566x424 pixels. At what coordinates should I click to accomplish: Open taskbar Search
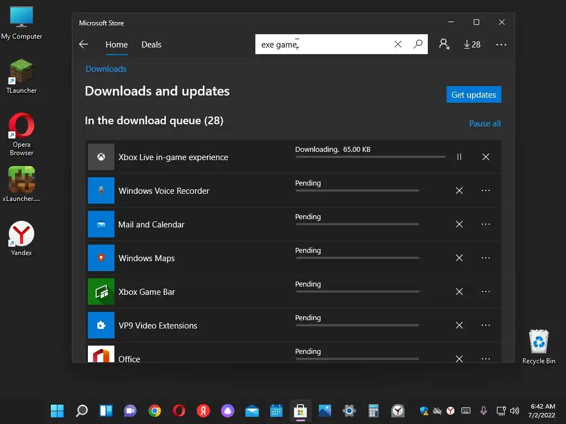click(x=82, y=411)
